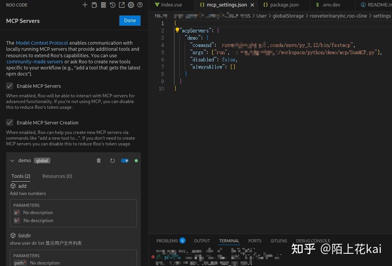Switch to the Resources (0) tab
Screen dimensions: 392x266
(57, 176)
